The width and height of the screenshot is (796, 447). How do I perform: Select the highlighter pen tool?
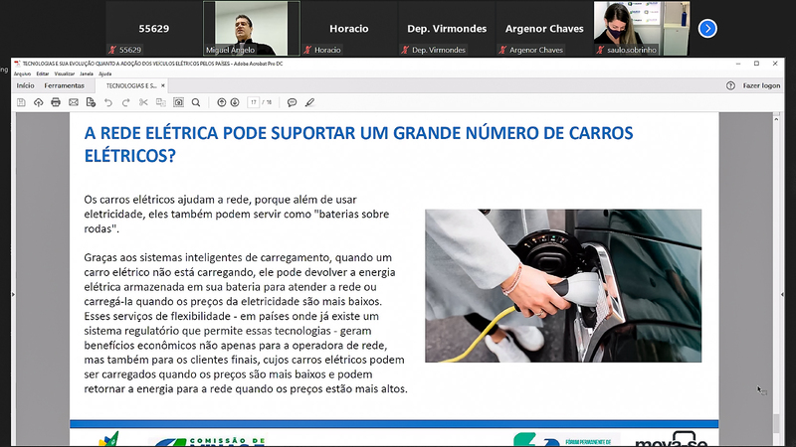[309, 102]
